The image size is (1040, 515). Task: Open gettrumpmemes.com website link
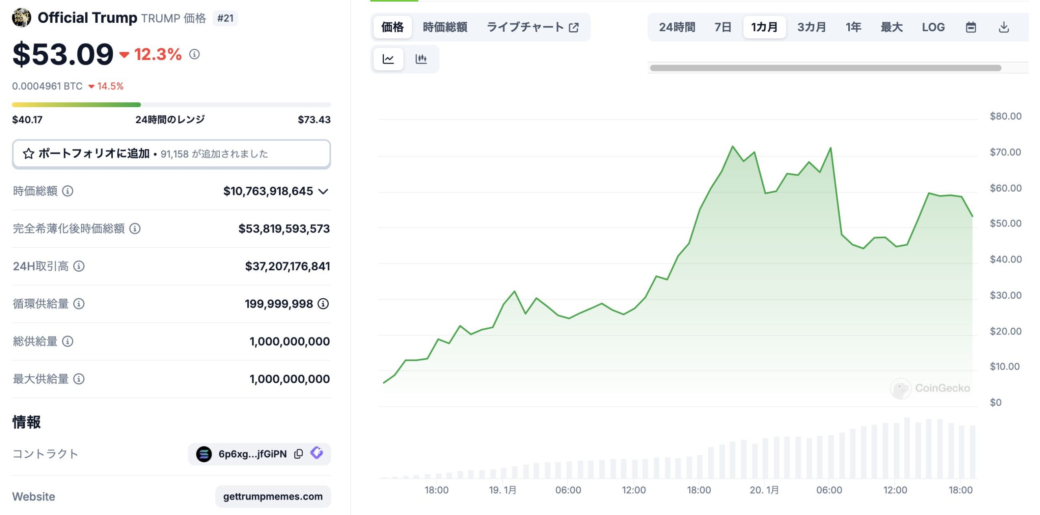point(273,496)
